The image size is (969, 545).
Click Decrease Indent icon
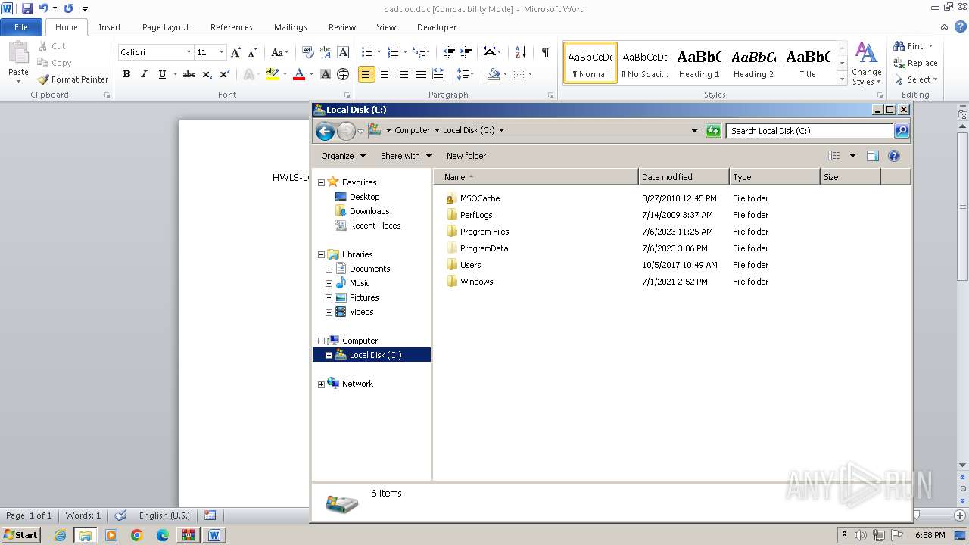pos(449,52)
